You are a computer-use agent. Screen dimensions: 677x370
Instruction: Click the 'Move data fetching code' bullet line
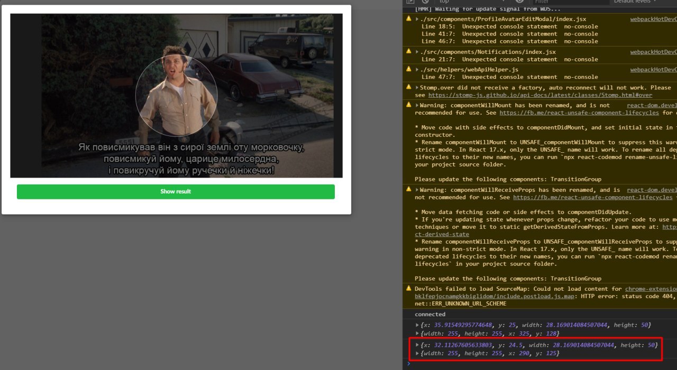523,212
